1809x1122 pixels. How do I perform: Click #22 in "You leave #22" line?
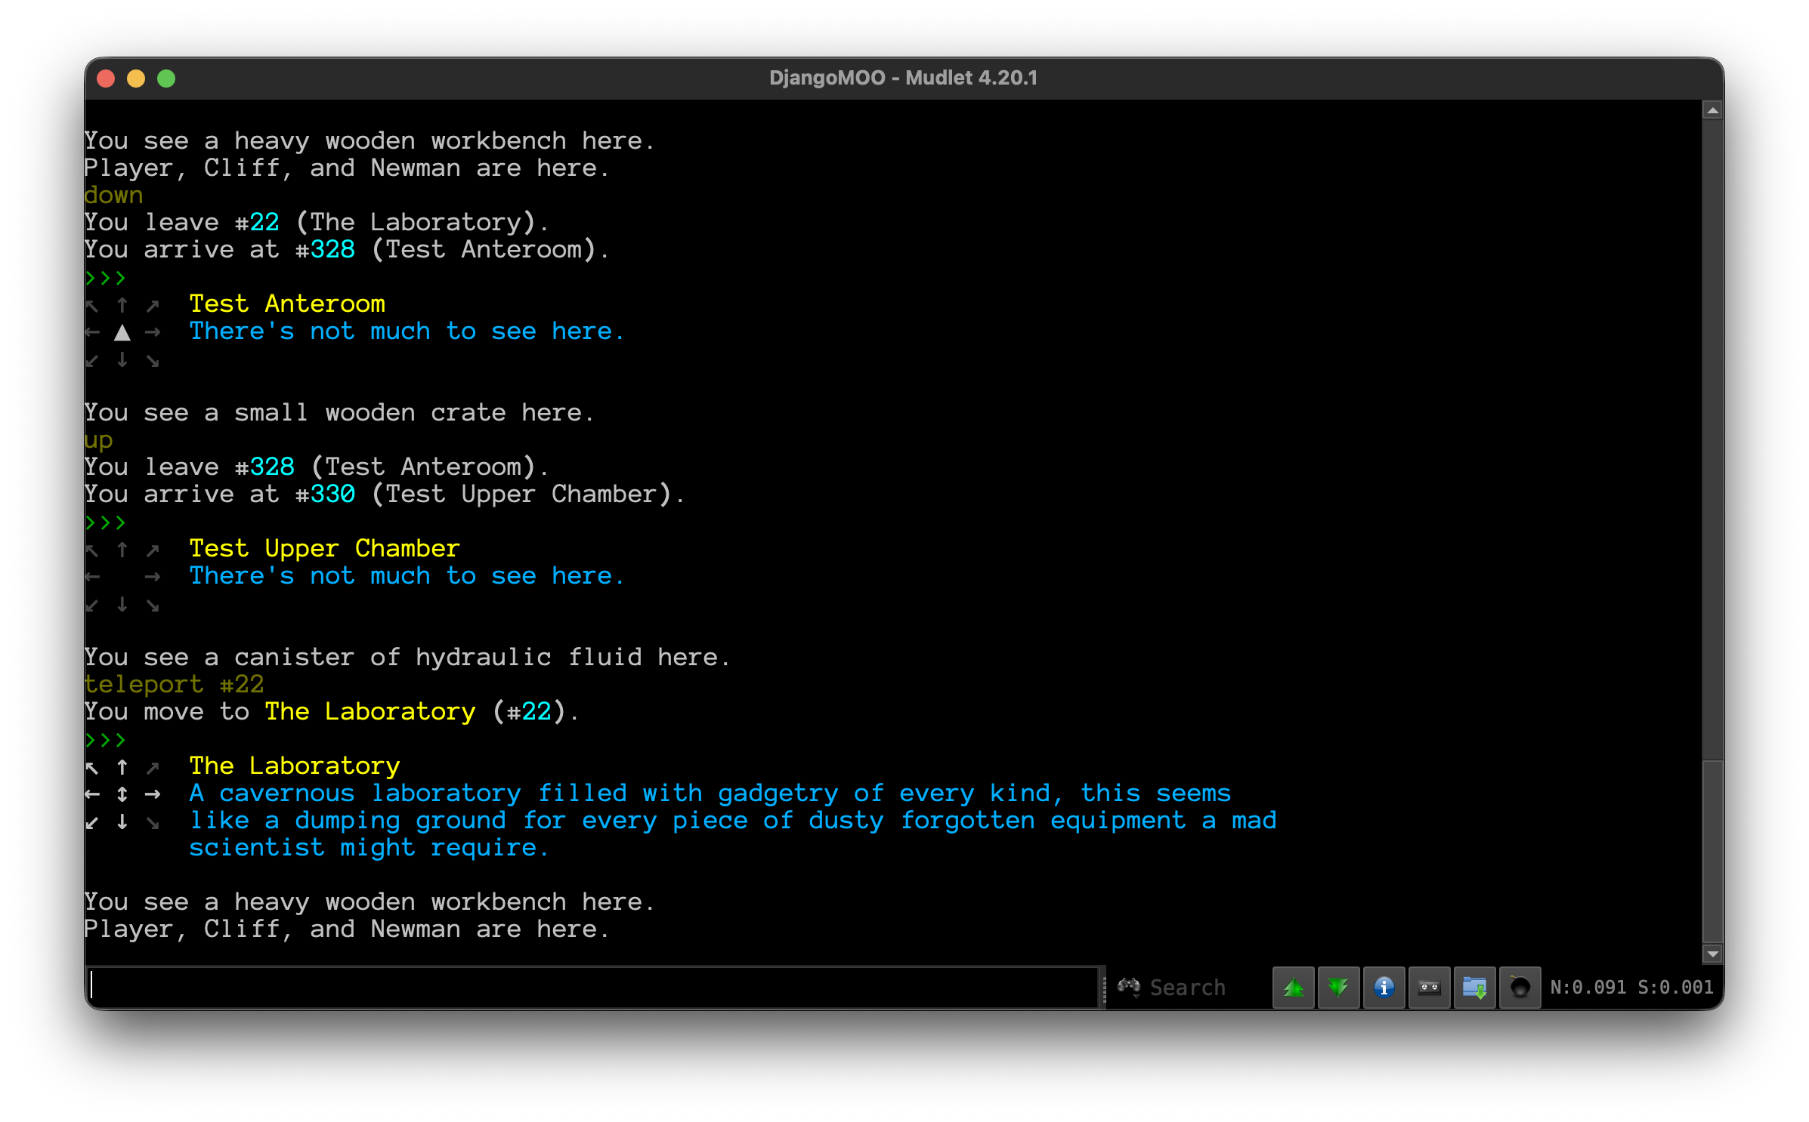click(x=257, y=222)
